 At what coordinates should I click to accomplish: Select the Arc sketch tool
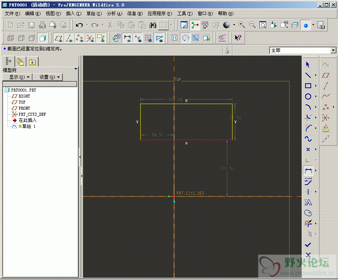(308, 107)
